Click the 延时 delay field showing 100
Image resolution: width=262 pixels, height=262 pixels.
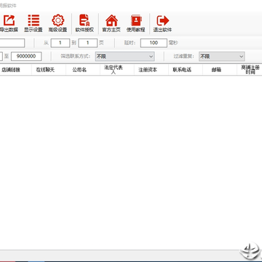coord(154,43)
